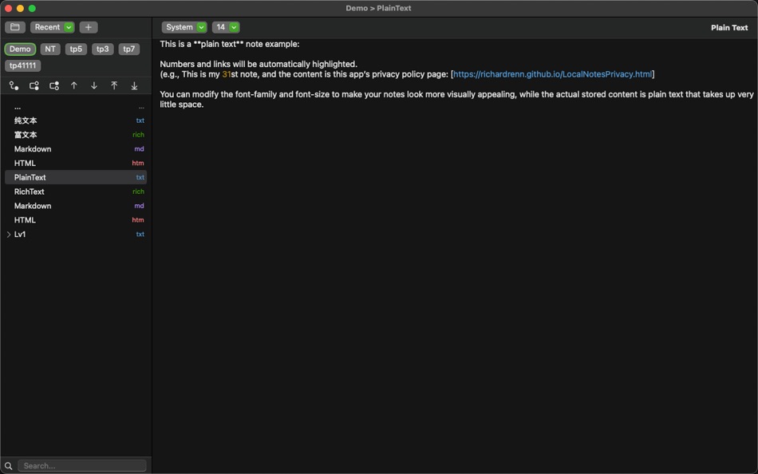
Task: Select the Markdown note below HTML
Action: 33,205
